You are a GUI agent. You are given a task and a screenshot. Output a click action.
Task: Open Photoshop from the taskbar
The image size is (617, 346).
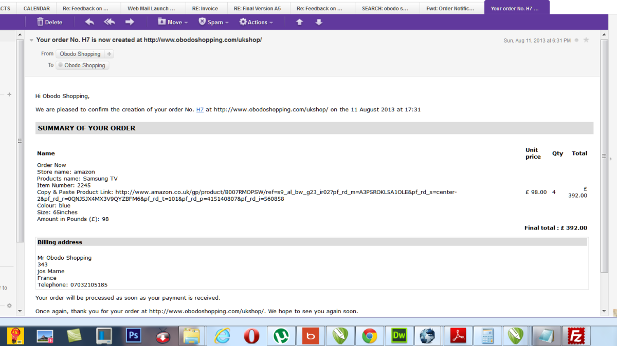click(x=133, y=336)
